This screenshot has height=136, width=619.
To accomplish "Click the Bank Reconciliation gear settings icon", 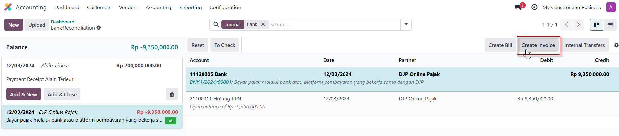I will [x=99, y=28].
